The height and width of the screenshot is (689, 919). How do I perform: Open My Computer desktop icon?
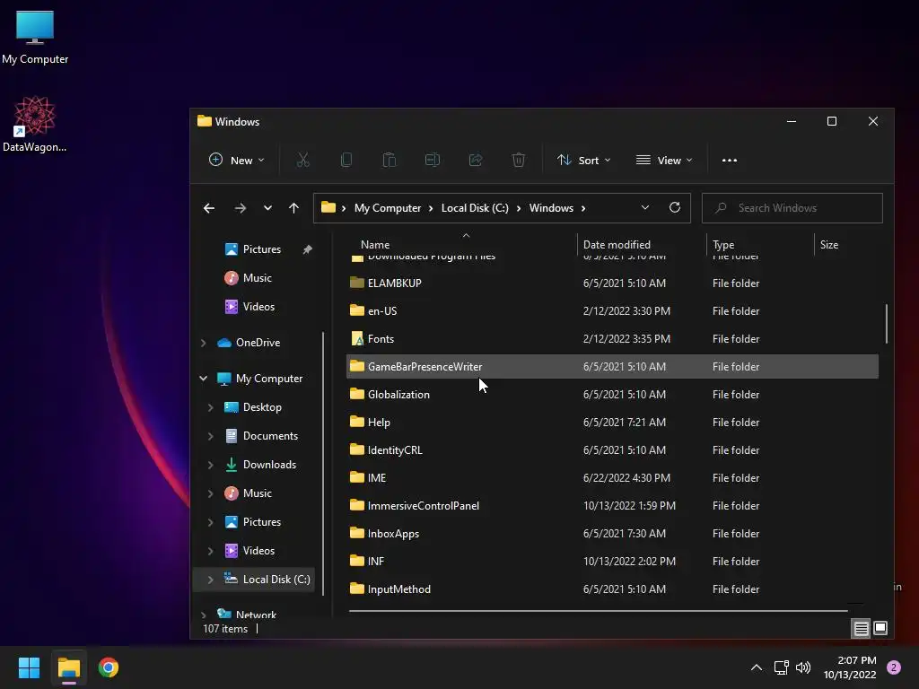tap(35, 37)
